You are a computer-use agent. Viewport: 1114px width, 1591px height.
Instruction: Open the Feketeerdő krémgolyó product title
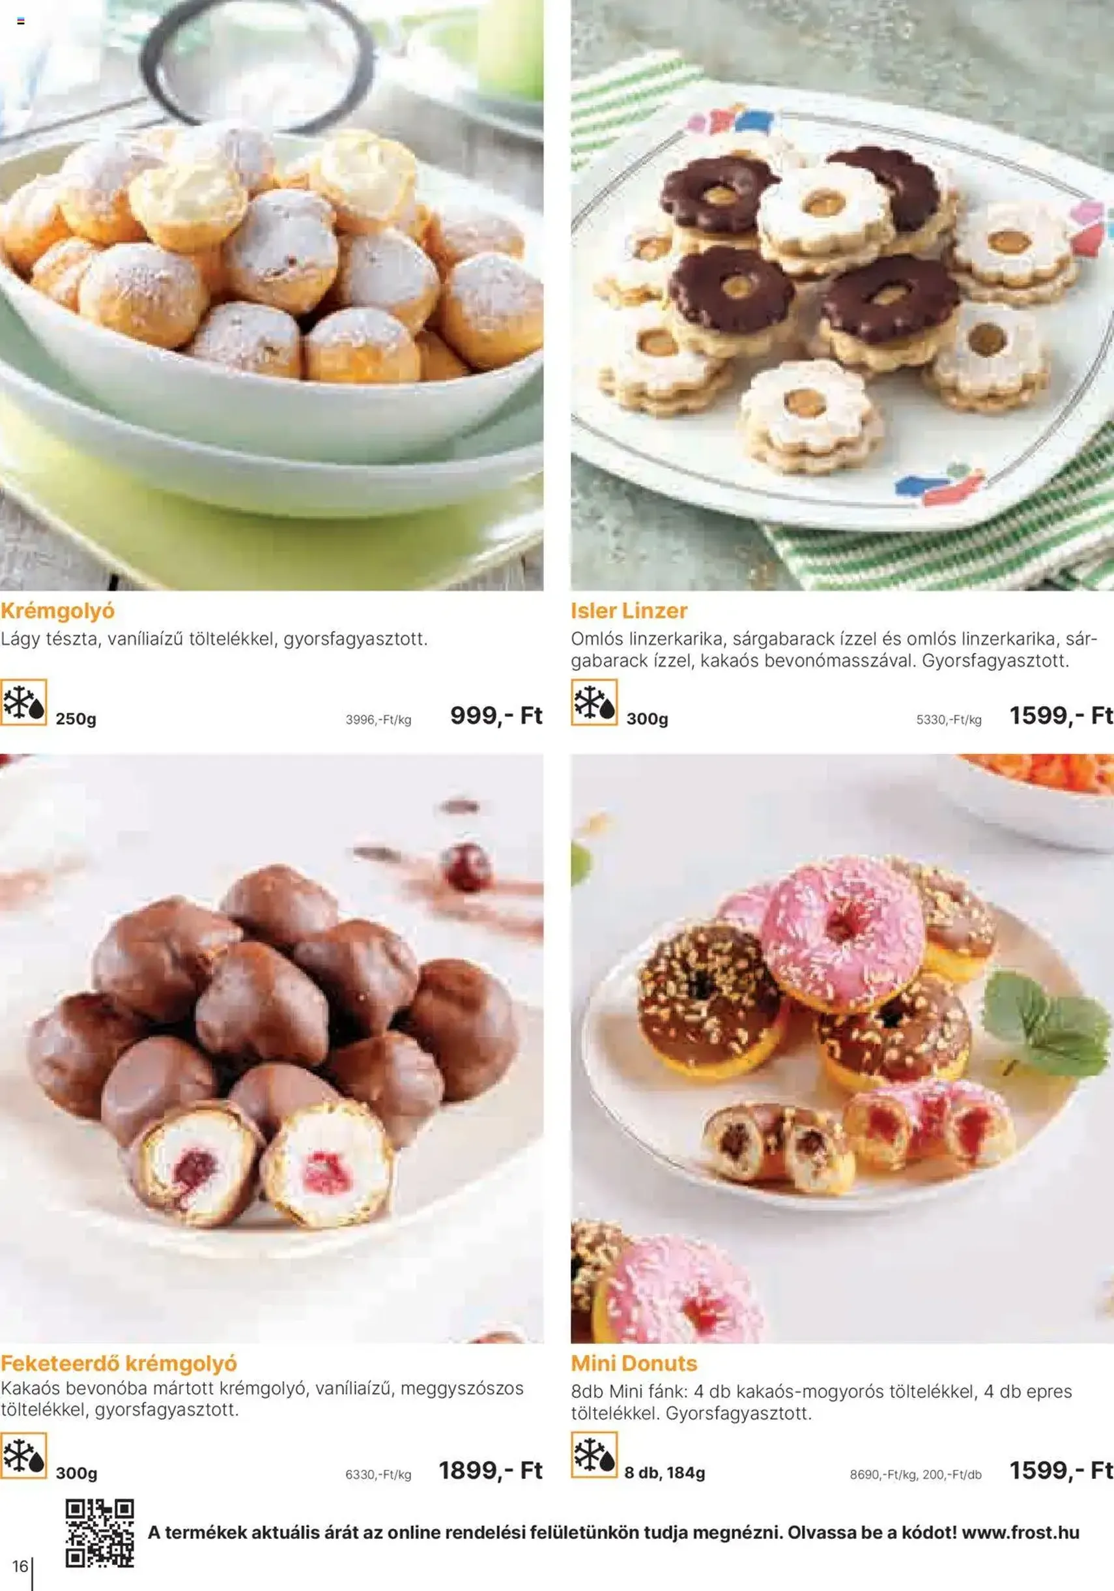click(x=119, y=1364)
